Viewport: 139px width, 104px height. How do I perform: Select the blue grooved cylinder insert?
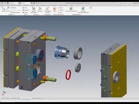62,53
